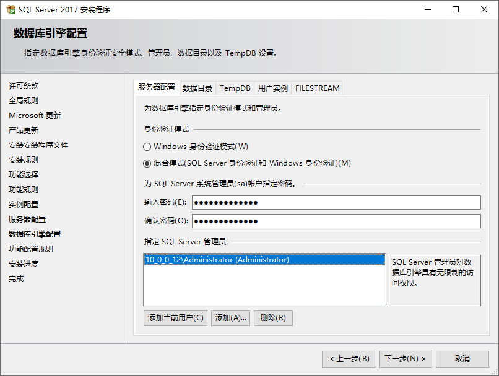Image resolution: width=499 pixels, height=376 pixels.
Task: Close the SQL Server setup window
Action: pyautogui.click(x=484, y=10)
